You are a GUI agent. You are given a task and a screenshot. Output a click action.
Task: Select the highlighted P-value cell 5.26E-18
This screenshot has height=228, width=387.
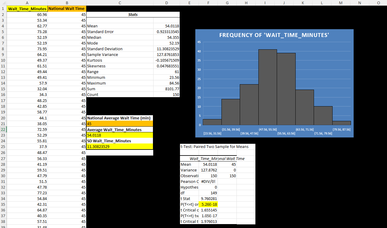(209, 204)
